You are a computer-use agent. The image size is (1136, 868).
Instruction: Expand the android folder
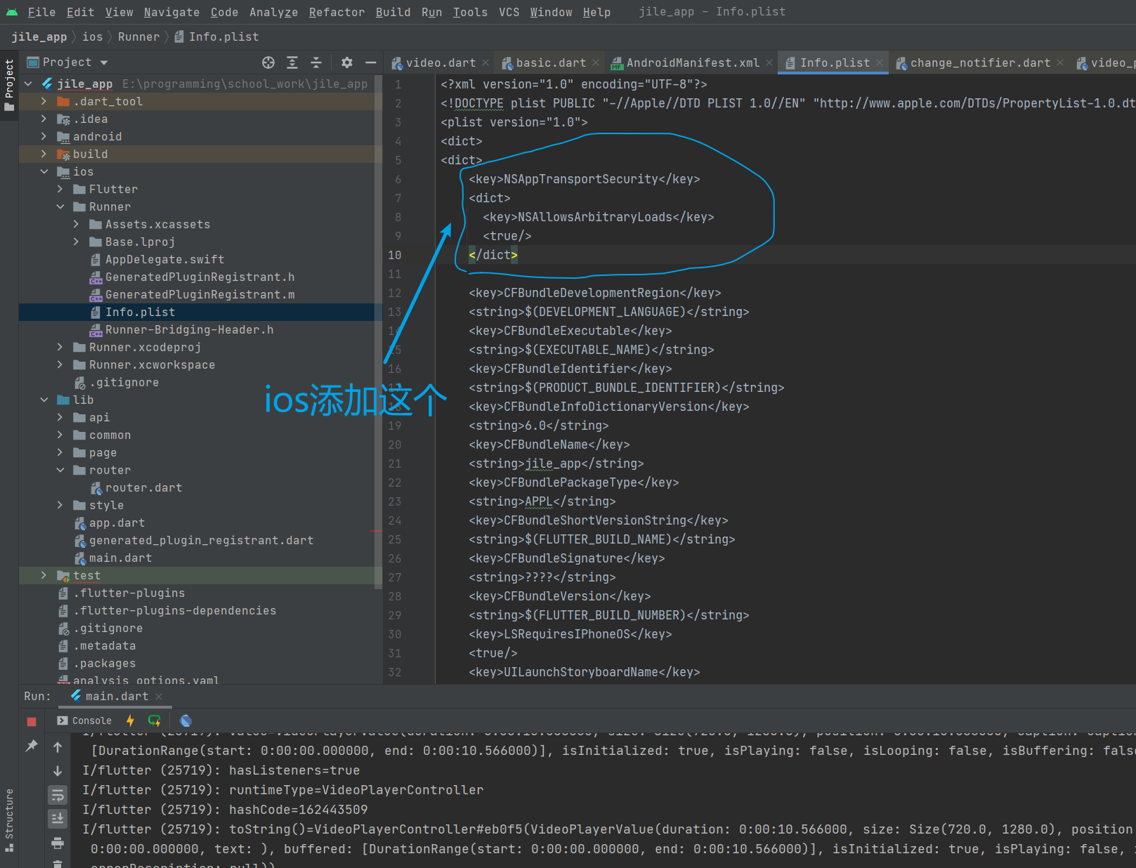44,136
